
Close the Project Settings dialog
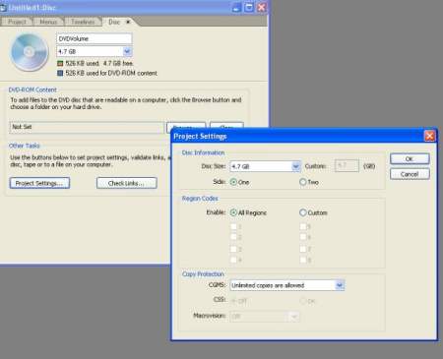(x=429, y=136)
